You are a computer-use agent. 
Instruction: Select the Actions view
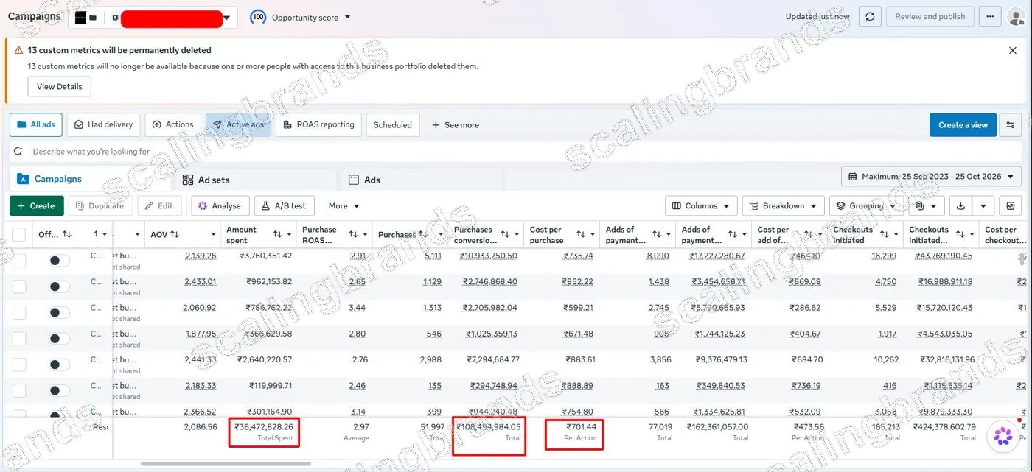(x=172, y=125)
